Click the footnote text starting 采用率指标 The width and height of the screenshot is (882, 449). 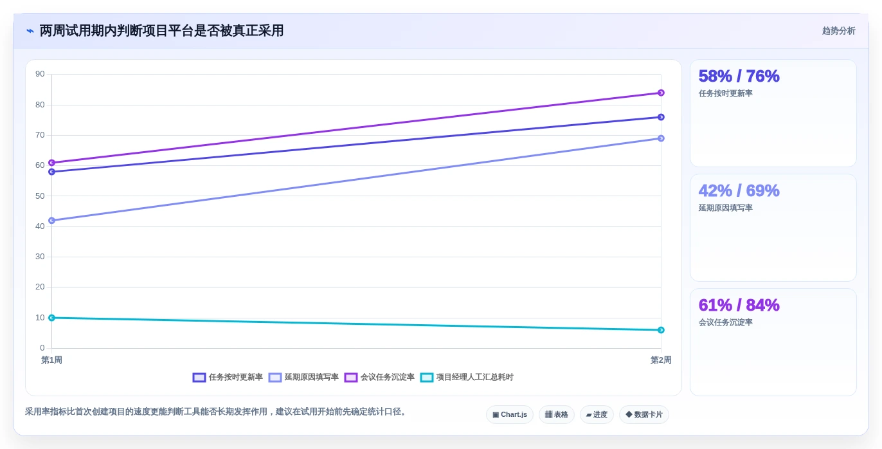(x=217, y=412)
